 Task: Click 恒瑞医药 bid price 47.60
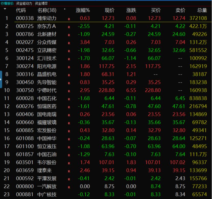click(x=154, y=106)
